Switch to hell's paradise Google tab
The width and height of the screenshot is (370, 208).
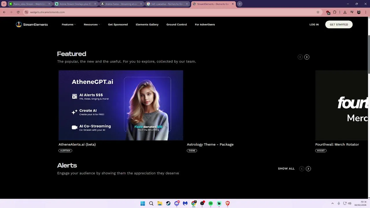point(167,4)
